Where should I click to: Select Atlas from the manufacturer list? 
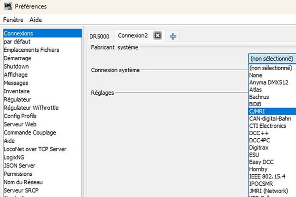272,90
